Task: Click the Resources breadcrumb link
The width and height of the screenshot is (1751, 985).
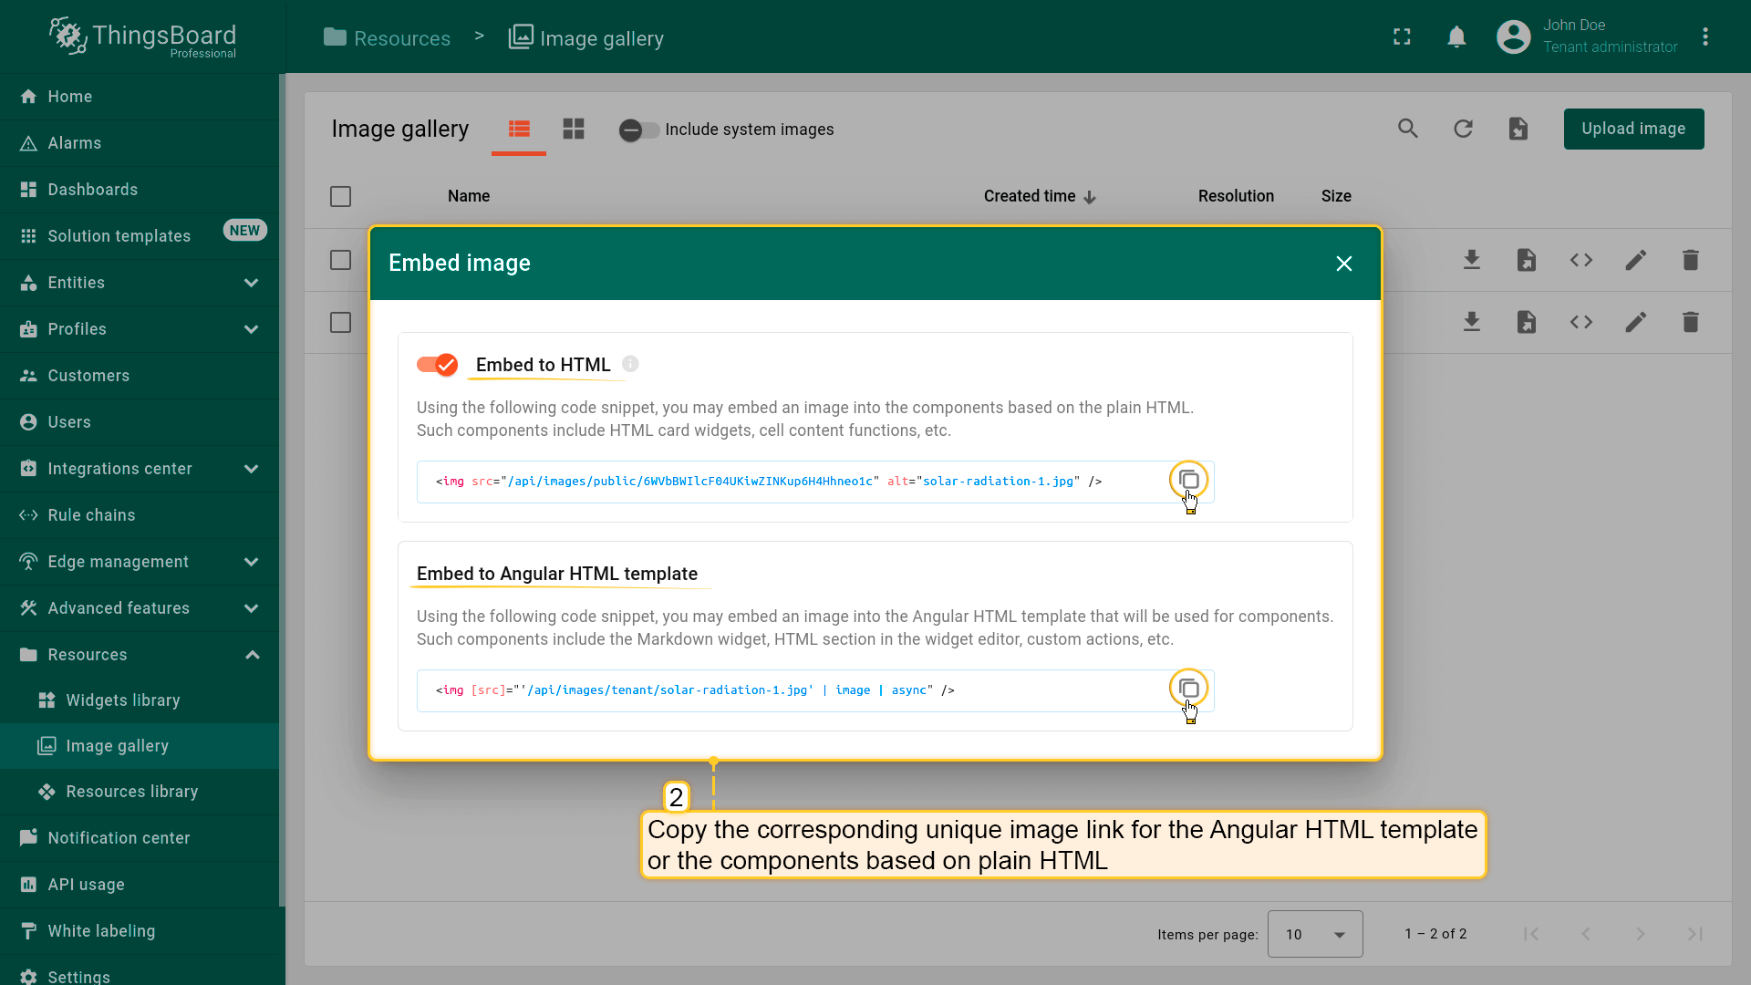Action: coord(401,38)
